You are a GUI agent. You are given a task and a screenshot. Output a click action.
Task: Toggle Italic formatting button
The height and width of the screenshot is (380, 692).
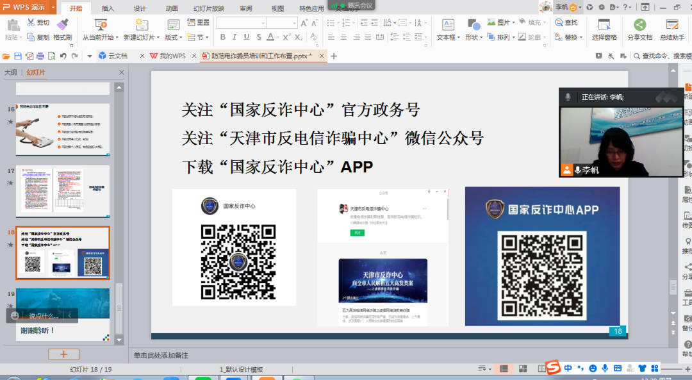click(235, 38)
